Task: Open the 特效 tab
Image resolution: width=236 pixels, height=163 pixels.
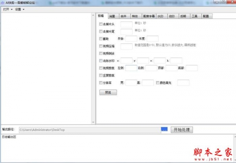Action: pyautogui.click(x=136, y=16)
